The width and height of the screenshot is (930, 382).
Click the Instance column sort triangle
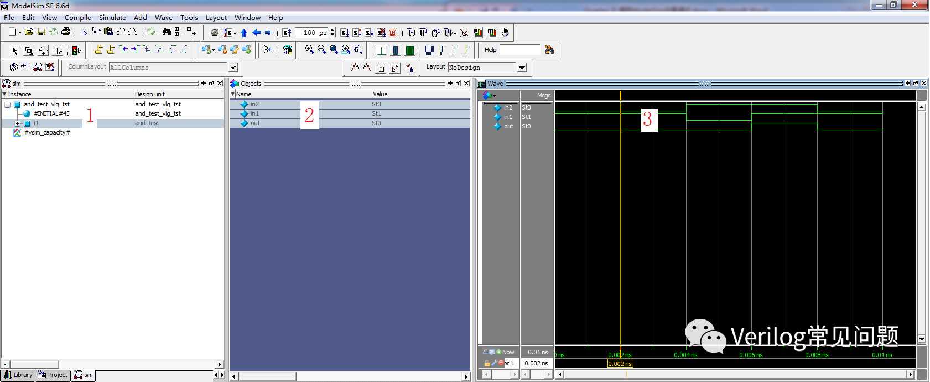(4, 94)
